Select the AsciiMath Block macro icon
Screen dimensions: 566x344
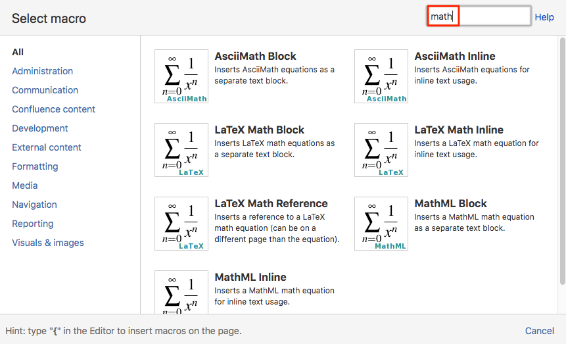click(x=181, y=76)
